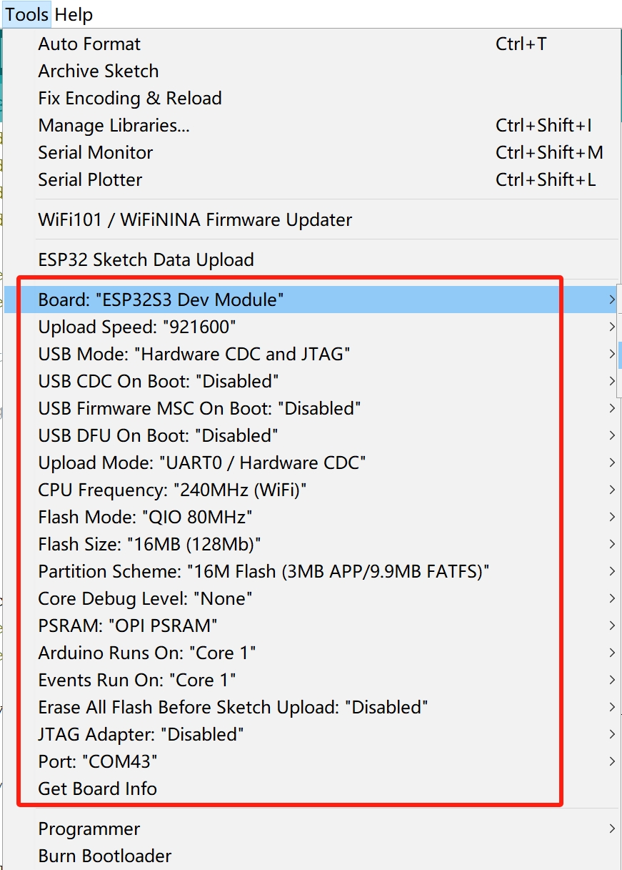
Task: Select Get Board Info
Action: [x=311, y=789]
